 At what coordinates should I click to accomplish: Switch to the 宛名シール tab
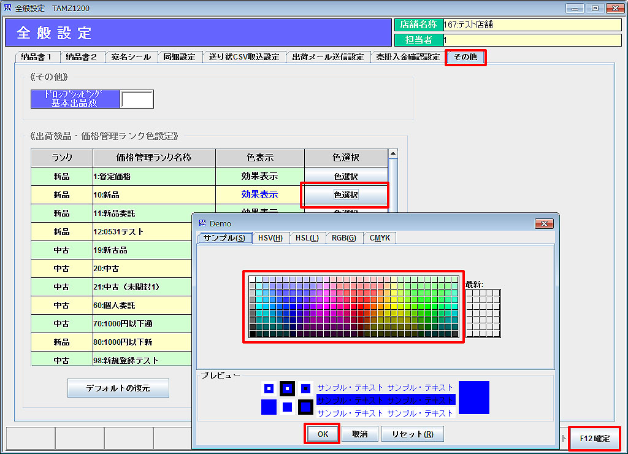point(131,57)
